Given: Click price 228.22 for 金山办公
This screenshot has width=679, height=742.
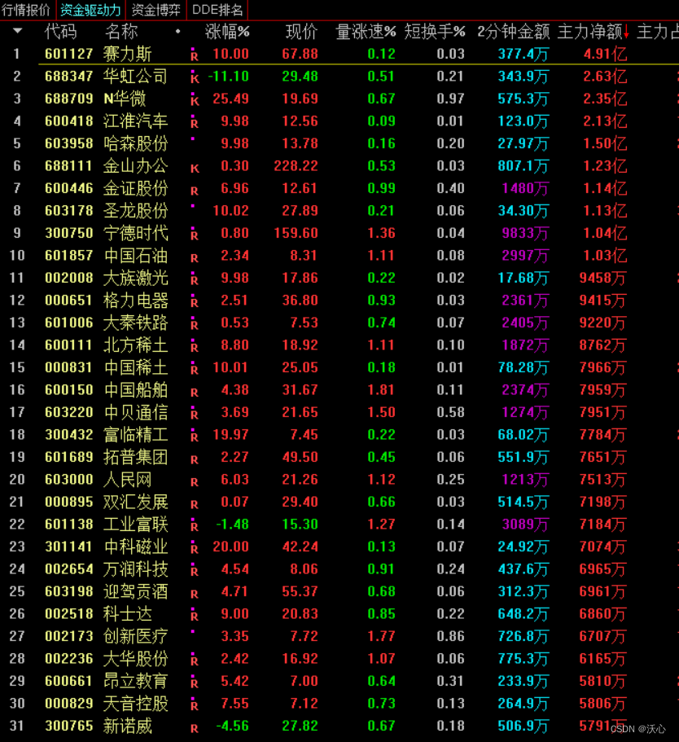Looking at the screenshot, I should pyautogui.click(x=296, y=166).
